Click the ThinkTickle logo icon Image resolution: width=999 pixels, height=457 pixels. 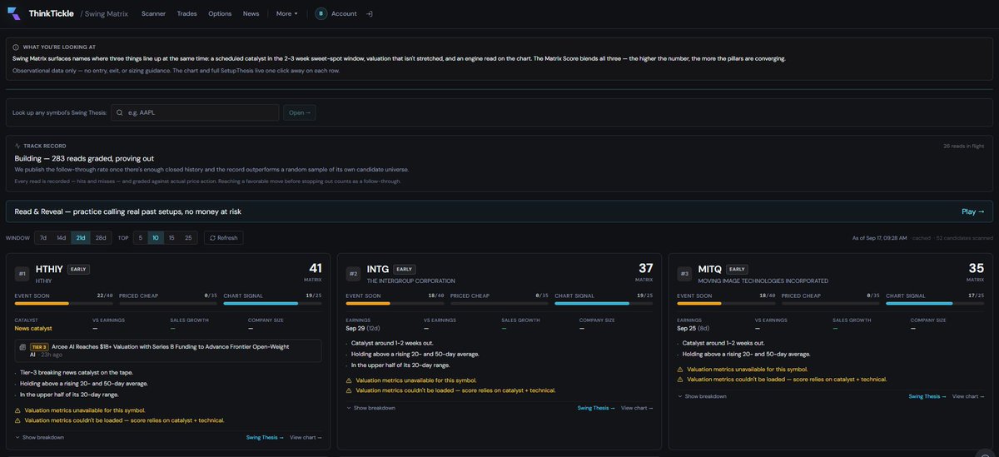coord(14,13)
